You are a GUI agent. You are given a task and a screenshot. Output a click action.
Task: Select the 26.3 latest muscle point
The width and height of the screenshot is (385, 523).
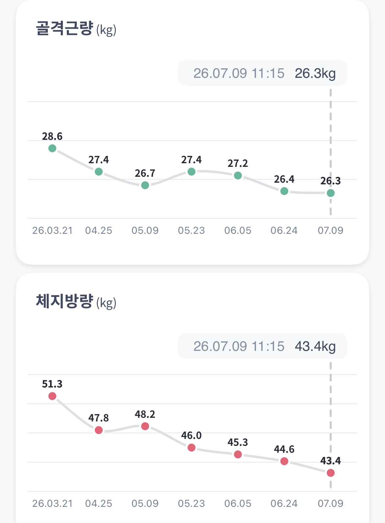pos(331,193)
